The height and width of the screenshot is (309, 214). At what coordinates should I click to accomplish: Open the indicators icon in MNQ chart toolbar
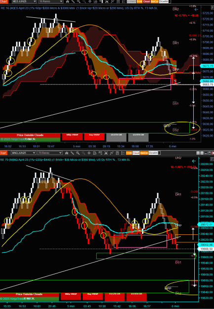[111, 153]
